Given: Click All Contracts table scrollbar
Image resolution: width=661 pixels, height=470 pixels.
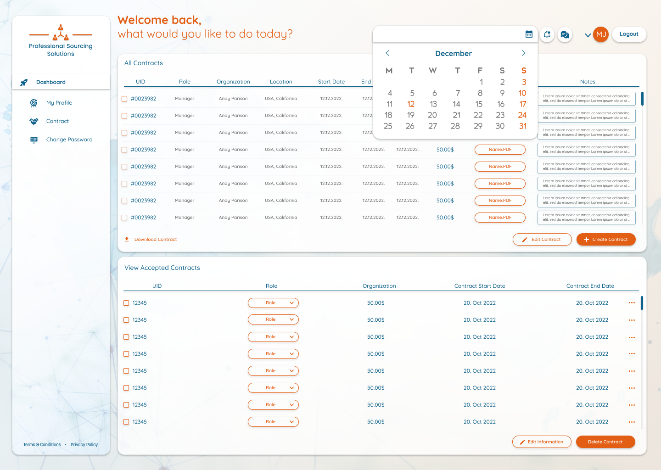Looking at the screenshot, I should 642,99.
